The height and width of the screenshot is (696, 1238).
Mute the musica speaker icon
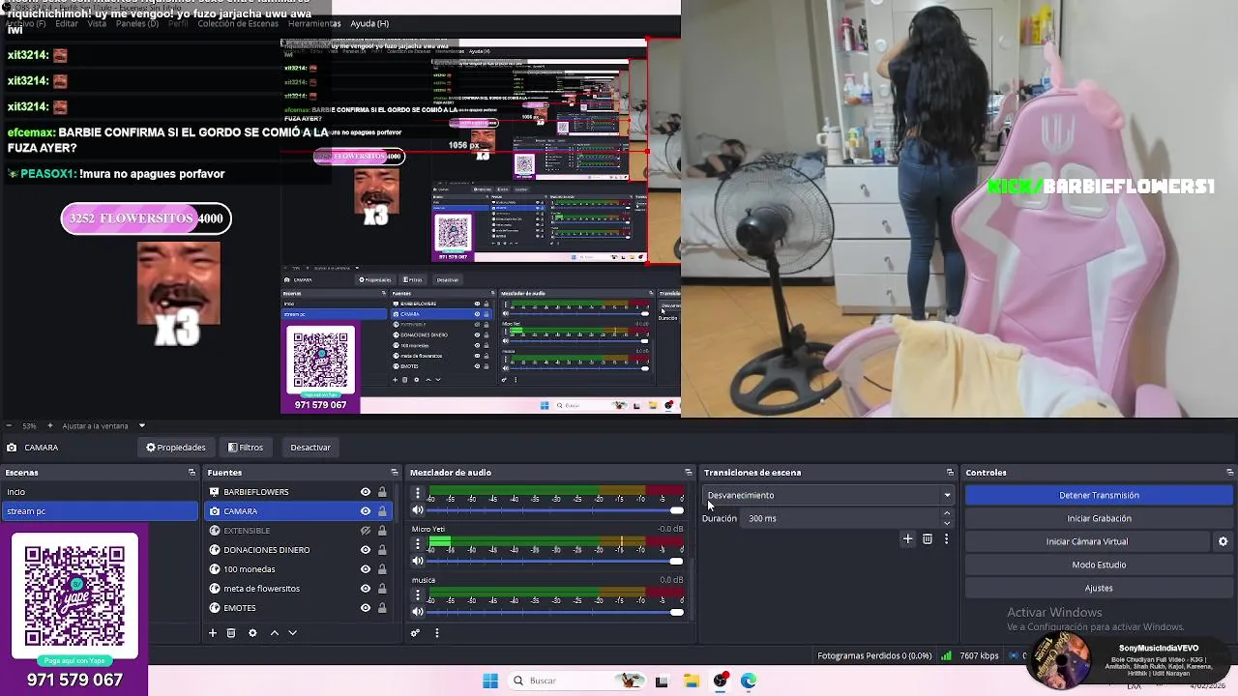pyautogui.click(x=418, y=611)
